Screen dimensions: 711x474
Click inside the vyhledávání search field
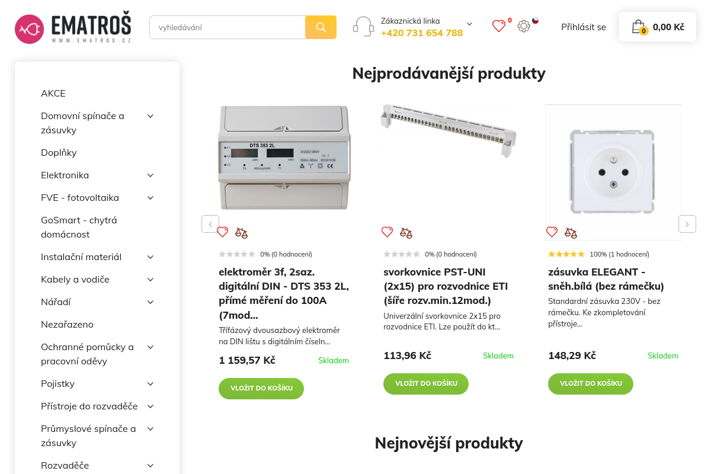tap(227, 27)
